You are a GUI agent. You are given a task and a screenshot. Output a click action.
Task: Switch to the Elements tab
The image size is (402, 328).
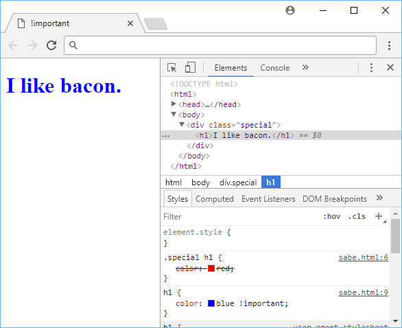click(x=230, y=68)
